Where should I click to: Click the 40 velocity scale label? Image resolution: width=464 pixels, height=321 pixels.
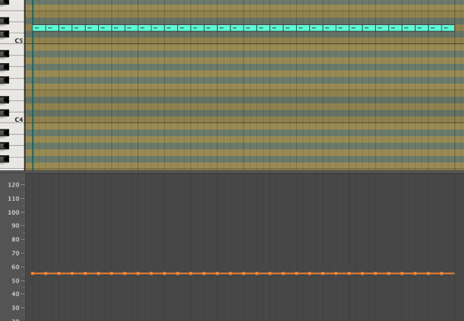pyautogui.click(x=16, y=294)
